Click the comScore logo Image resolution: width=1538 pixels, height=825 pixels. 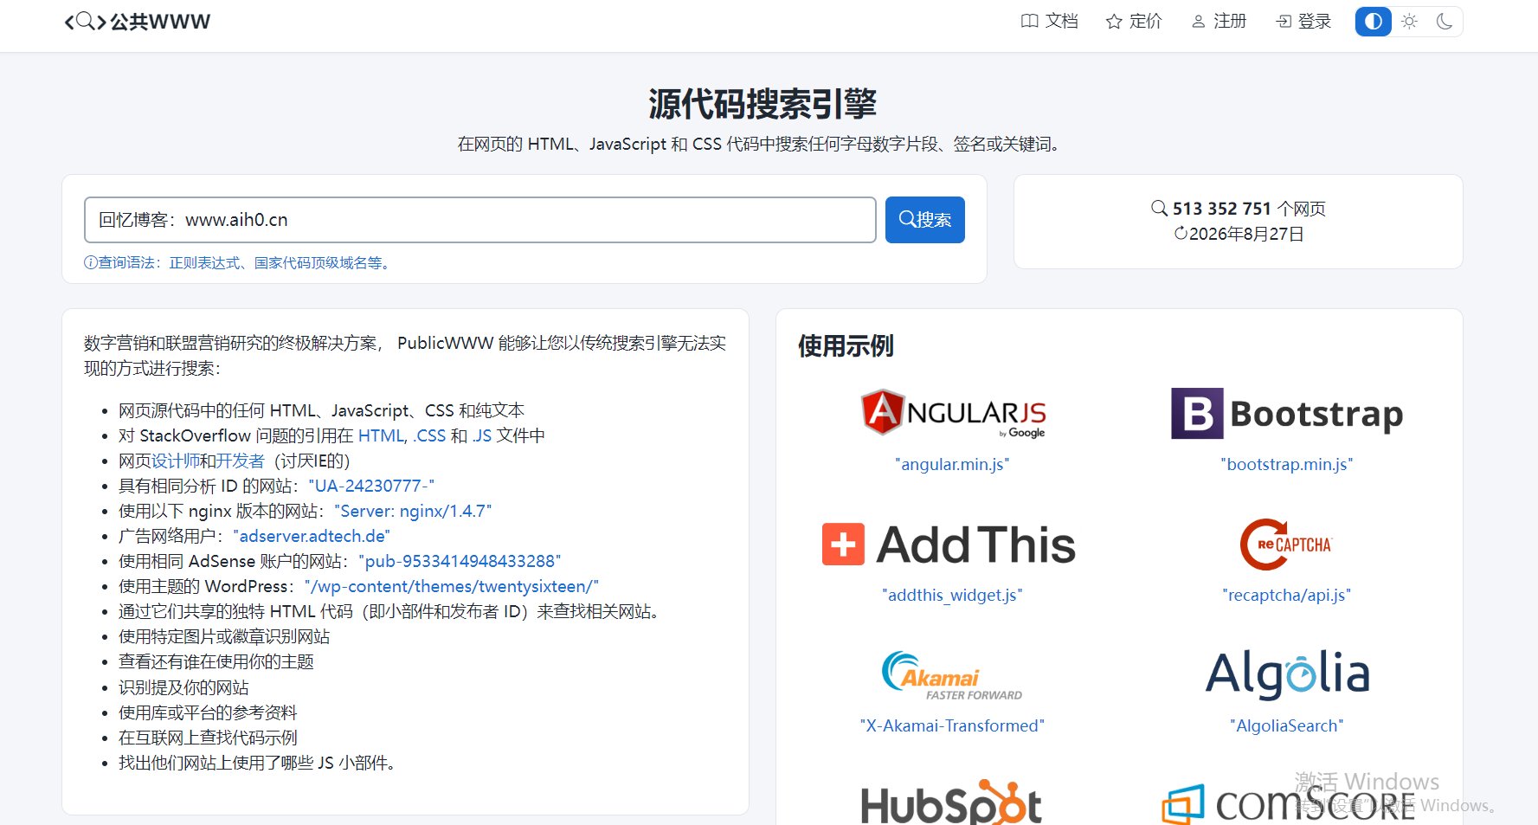tap(1287, 803)
